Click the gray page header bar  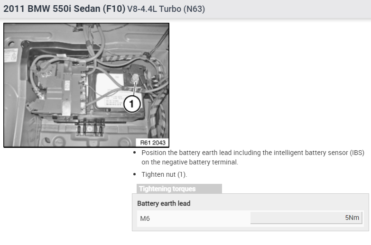pos(285,9)
